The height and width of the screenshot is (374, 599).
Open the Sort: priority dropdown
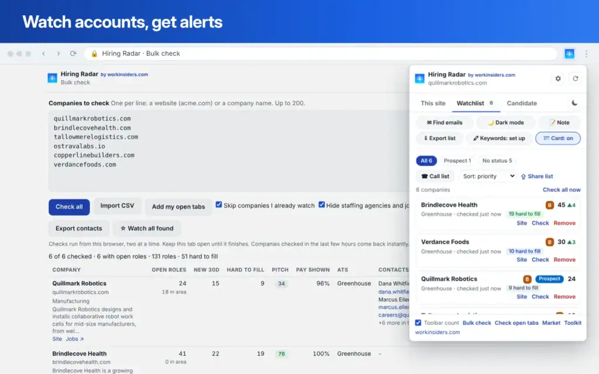[488, 176]
